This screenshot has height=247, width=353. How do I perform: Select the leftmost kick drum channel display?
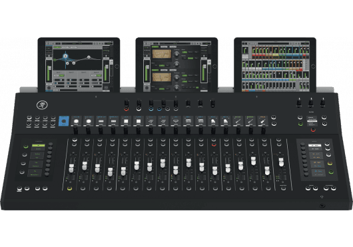pos(76,121)
